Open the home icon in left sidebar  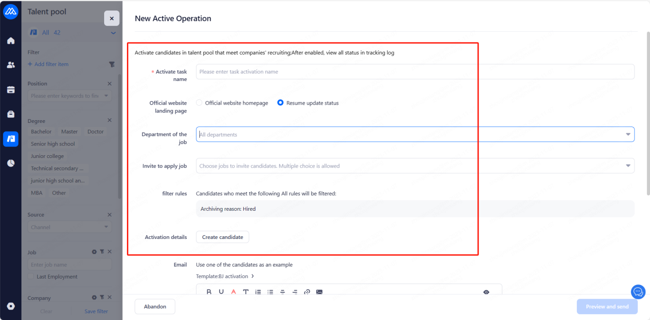(x=11, y=41)
